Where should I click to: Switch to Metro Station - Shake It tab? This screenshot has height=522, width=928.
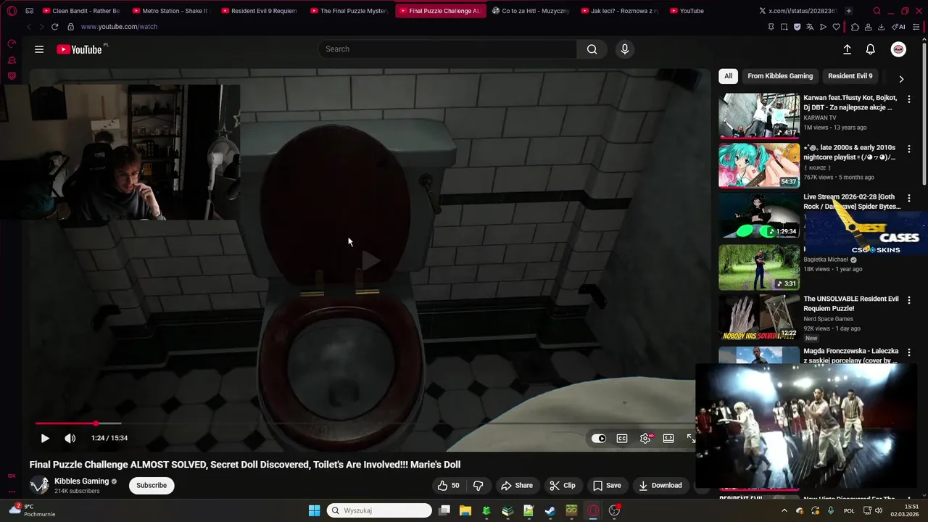pyautogui.click(x=171, y=11)
